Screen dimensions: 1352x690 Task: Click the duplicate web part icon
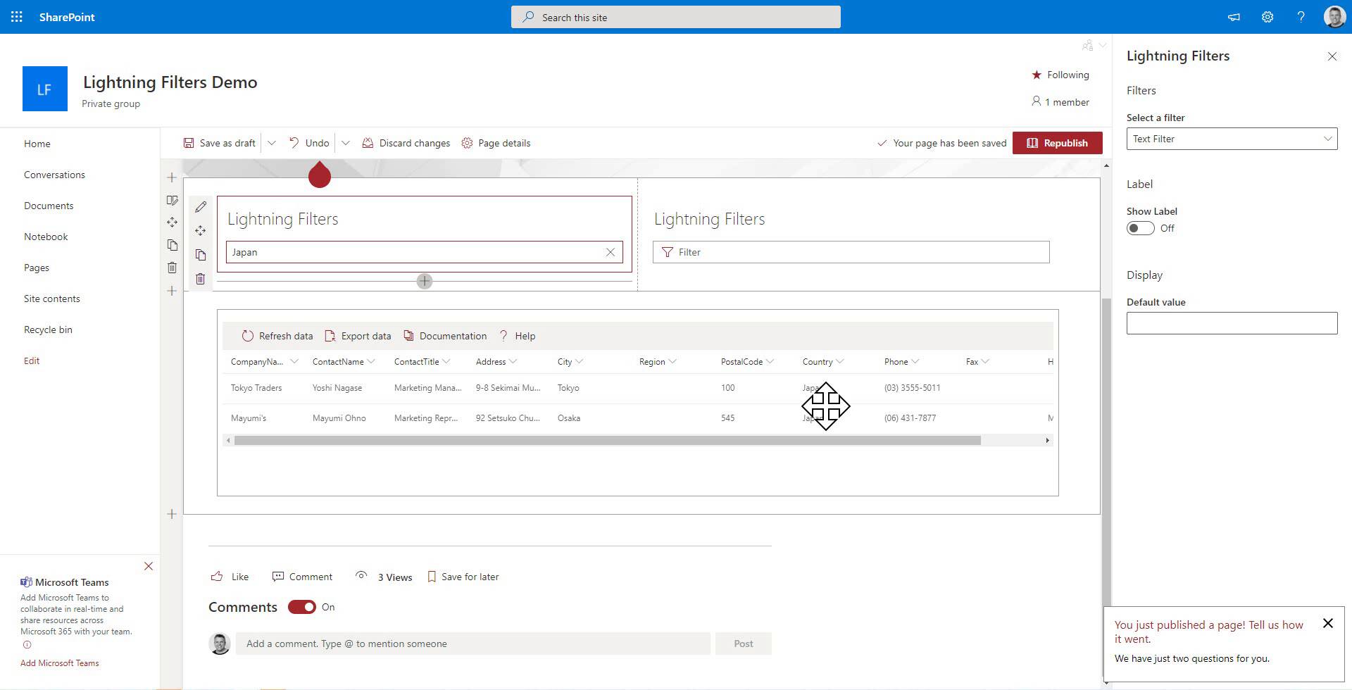click(x=201, y=255)
